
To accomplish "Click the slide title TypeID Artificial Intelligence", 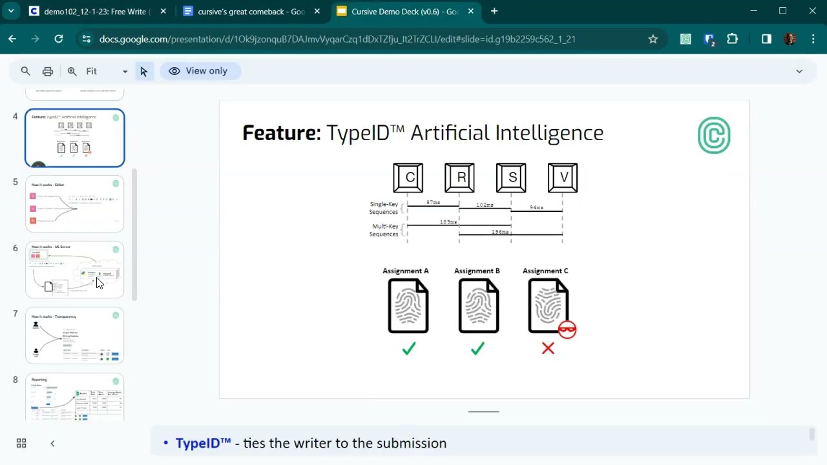I will coord(423,133).
